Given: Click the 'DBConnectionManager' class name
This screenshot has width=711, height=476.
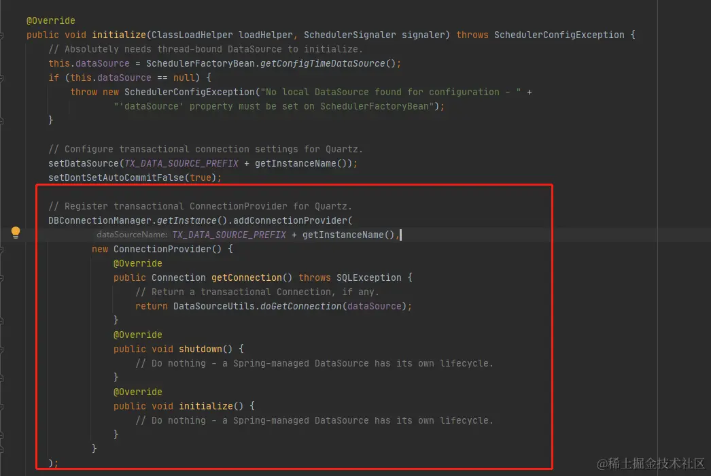Looking at the screenshot, I should click(100, 220).
